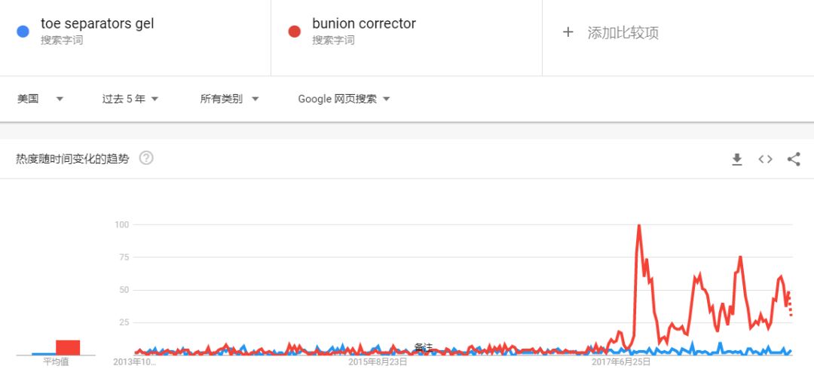Open the help icon beside 热度随时间变化的趋势
Viewport: 814px width, 372px height.
[146, 158]
